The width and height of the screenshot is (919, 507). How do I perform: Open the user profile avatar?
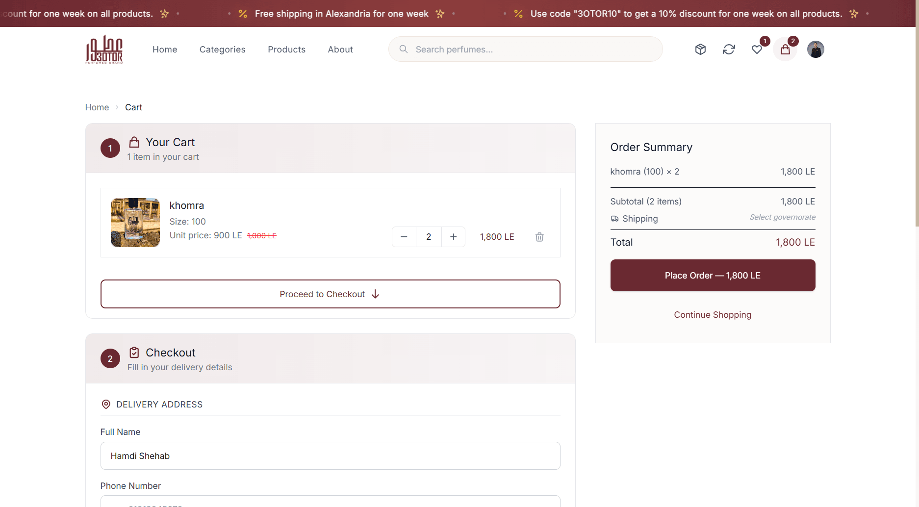coord(816,49)
